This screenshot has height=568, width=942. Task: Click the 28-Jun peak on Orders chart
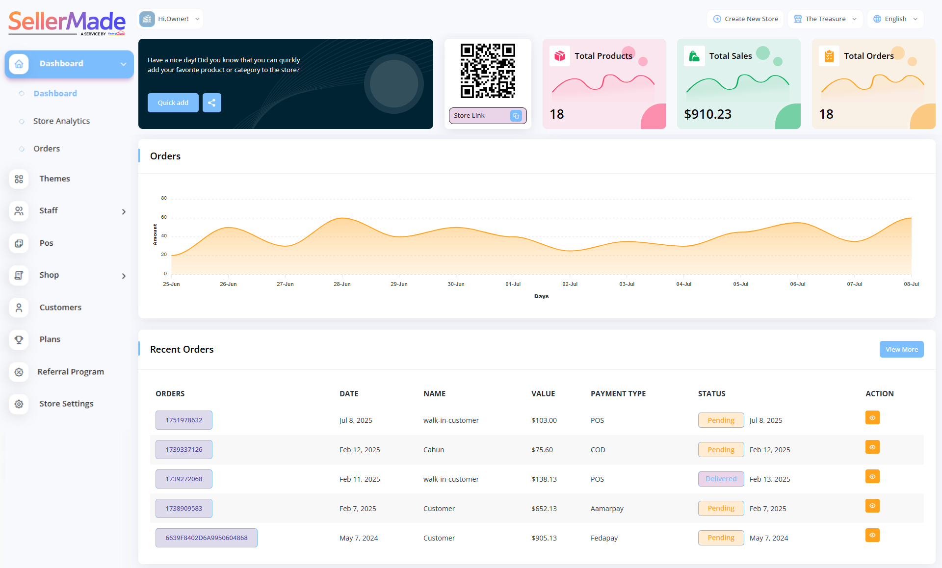click(342, 218)
